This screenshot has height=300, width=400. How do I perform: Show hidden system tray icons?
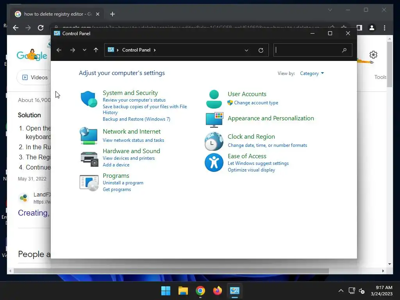[x=341, y=291]
